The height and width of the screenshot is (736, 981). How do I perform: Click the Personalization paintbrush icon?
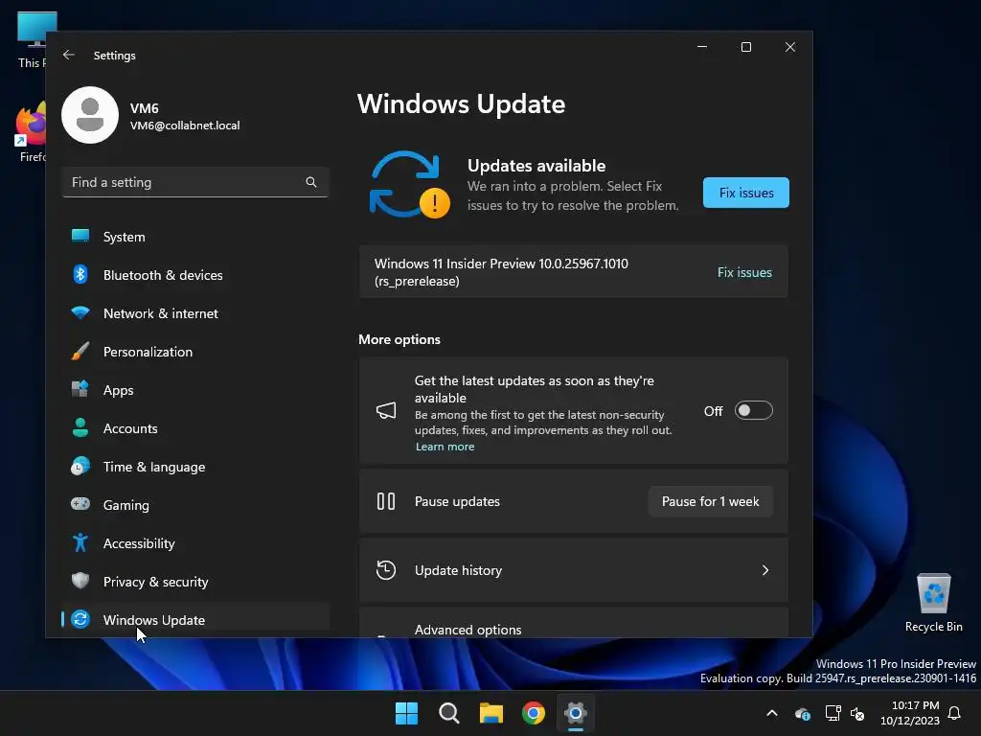80,351
